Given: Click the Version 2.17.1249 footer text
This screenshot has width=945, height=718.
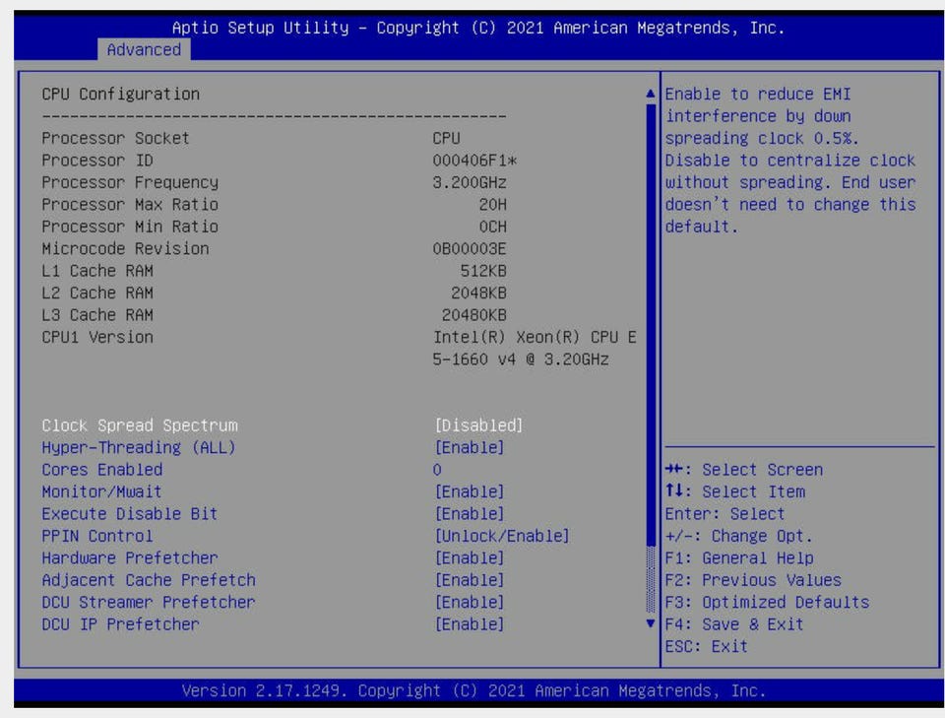Looking at the screenshot, I should [x=473, y=690].
